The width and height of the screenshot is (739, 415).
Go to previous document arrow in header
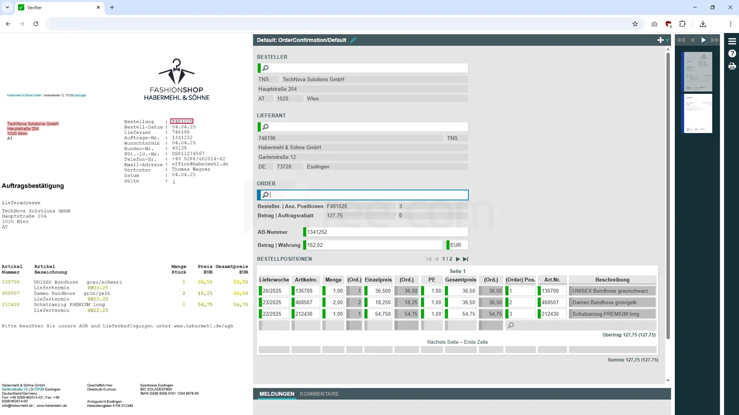(692, 40)
